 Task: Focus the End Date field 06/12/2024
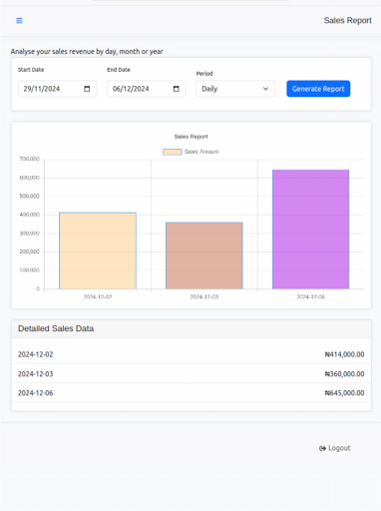point(147,89)
